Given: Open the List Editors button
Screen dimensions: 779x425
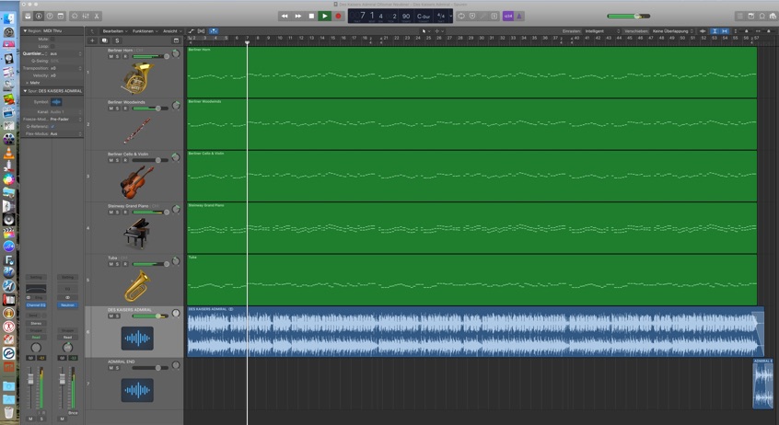Looking at the screenshot, I should (x=739, y=16).
